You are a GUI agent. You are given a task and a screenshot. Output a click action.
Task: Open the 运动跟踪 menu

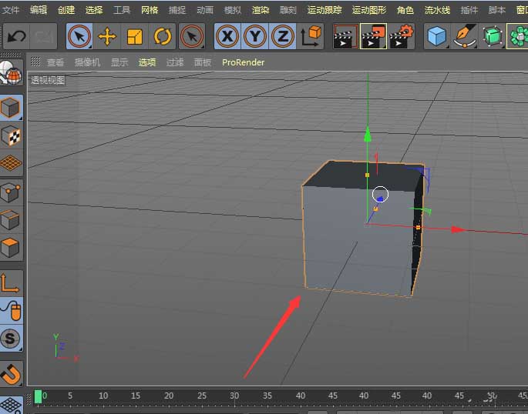[x=325, y=10]
